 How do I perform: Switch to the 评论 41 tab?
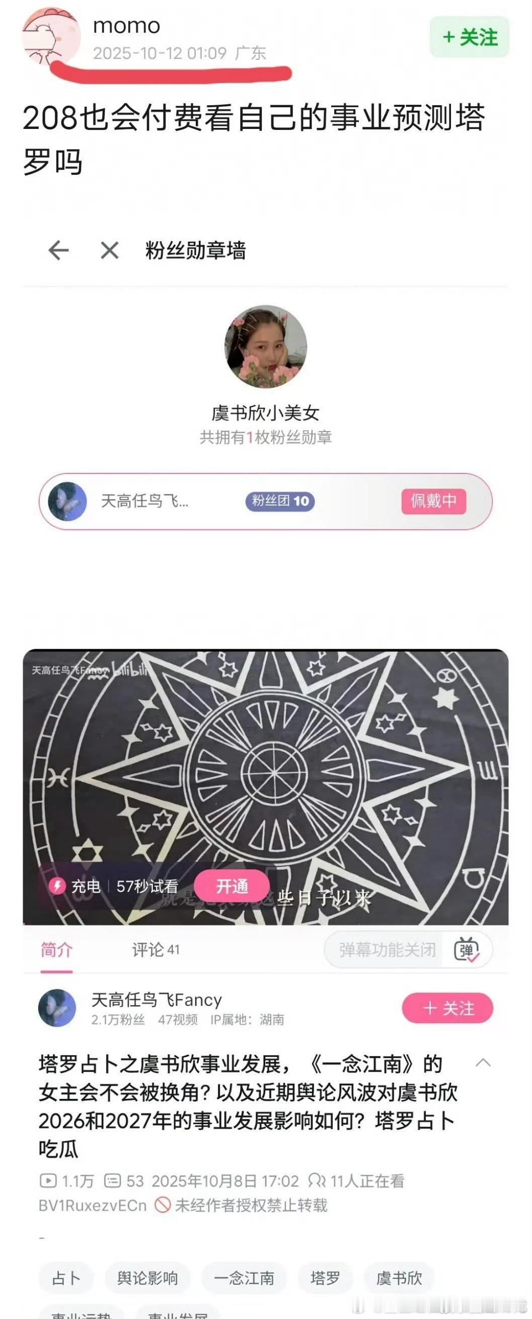pyautogui.click(x=156, y=950)
